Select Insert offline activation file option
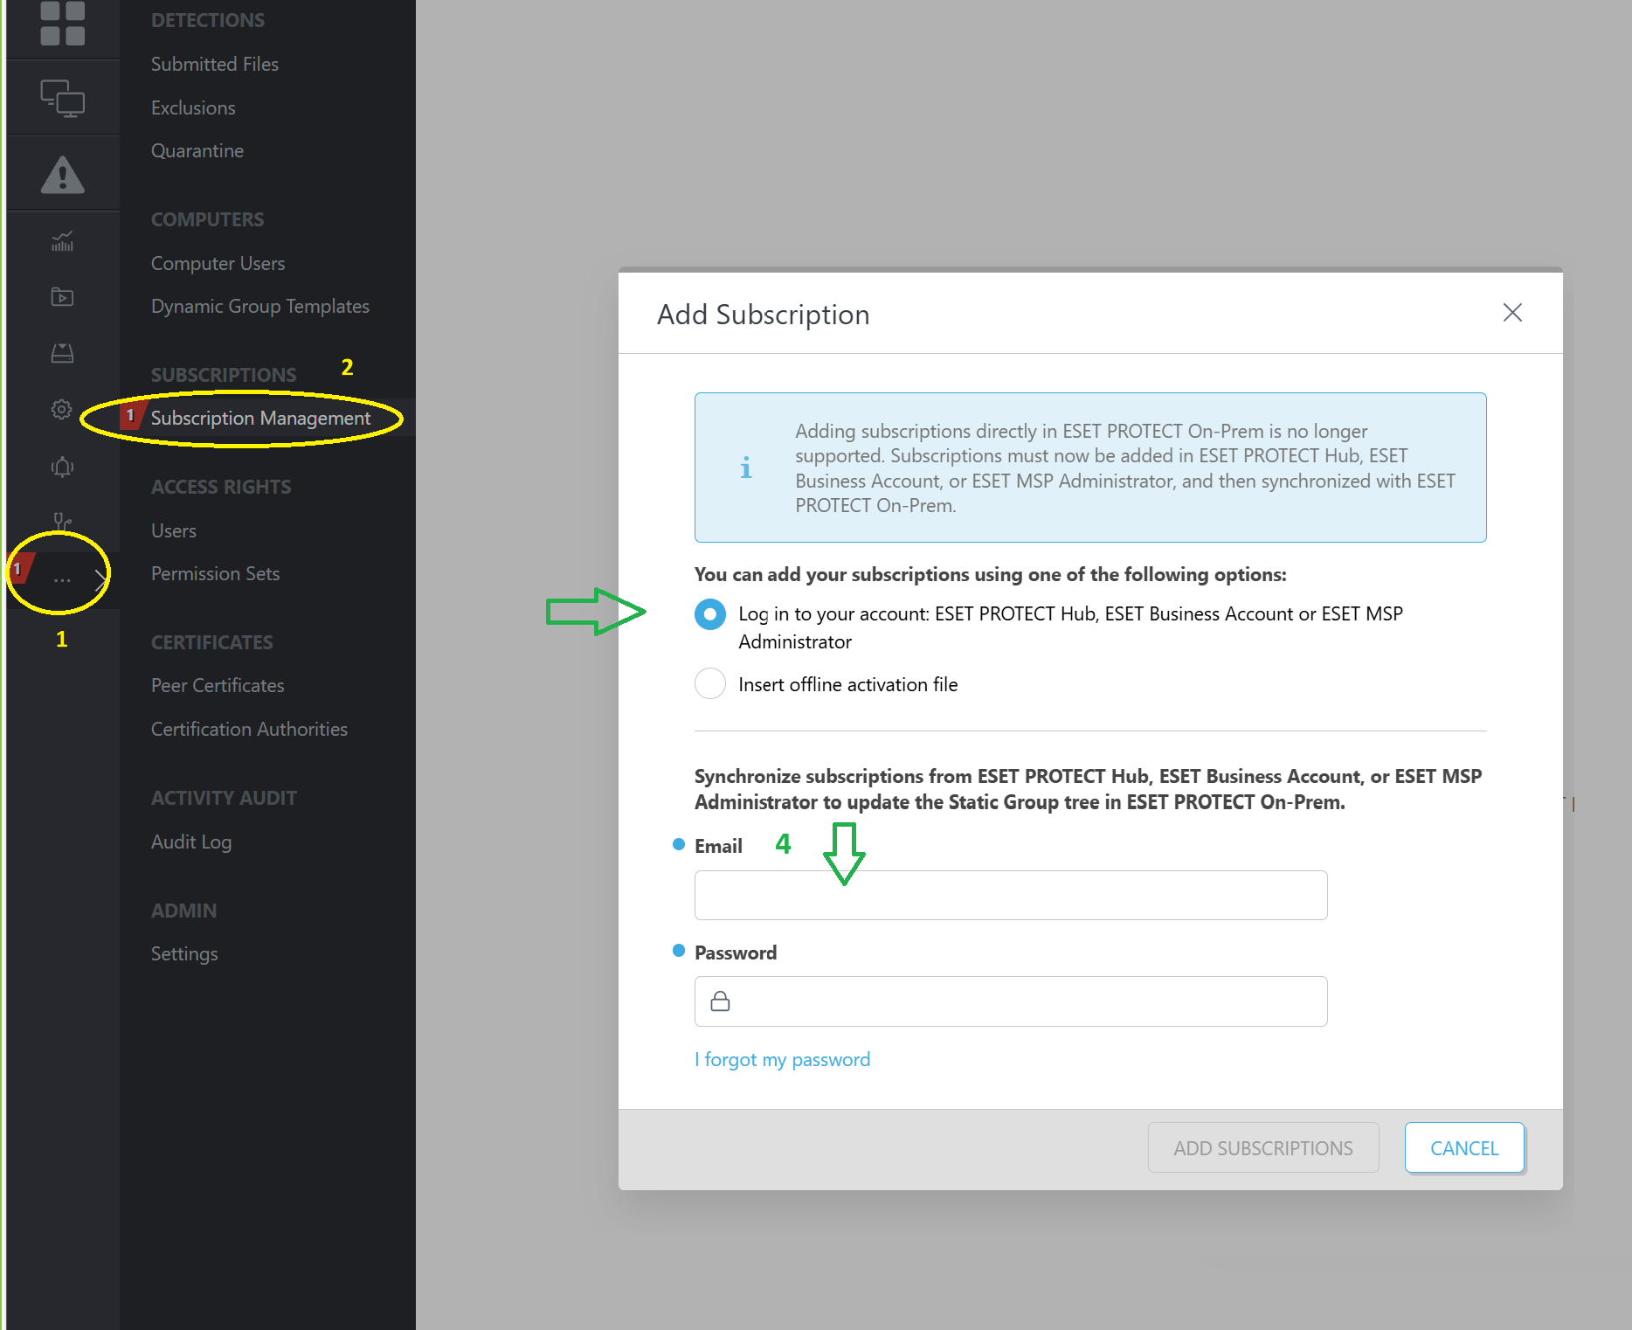This screenshot has width=1632, height=1330. click(x=710, y=683)
